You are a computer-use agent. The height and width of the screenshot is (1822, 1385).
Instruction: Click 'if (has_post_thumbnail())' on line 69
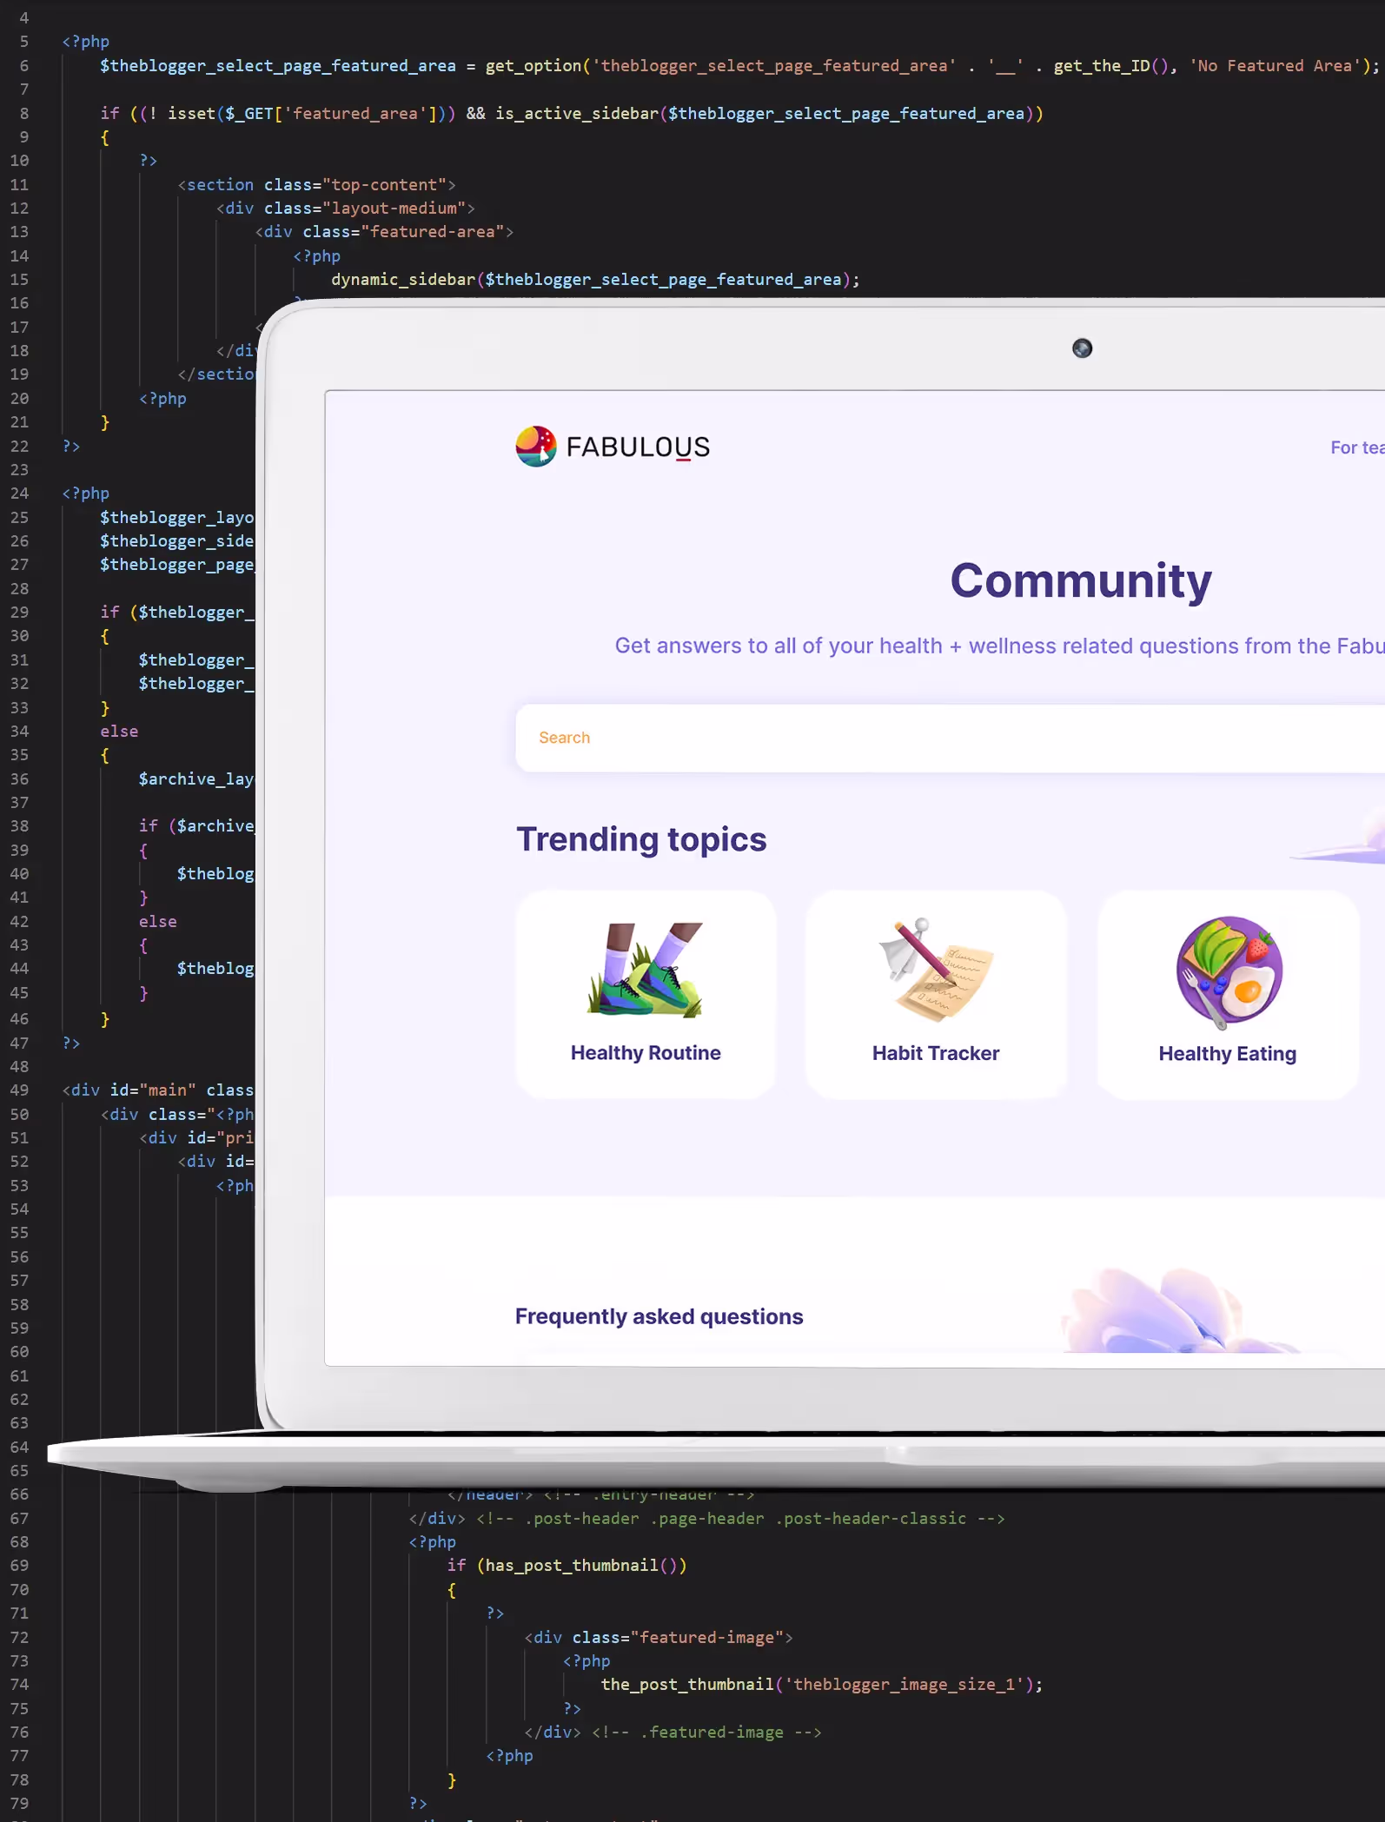click(x=567, y=1566)
